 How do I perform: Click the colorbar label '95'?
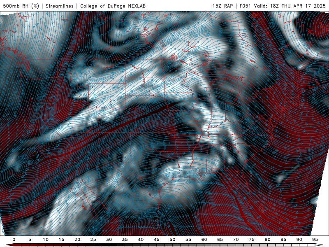point(315,240)
